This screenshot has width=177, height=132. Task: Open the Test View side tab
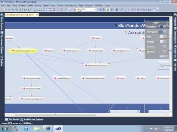(175, 65)
